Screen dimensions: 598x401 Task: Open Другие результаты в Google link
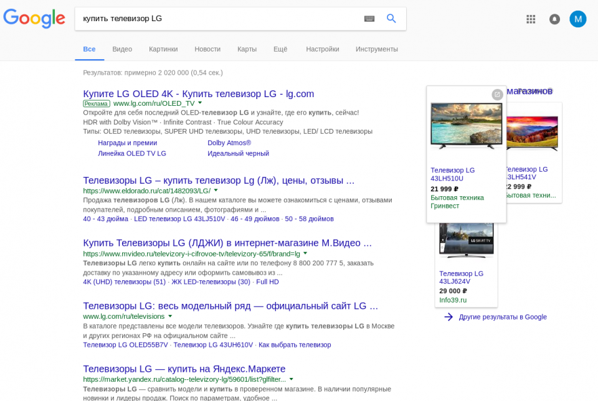tap(503, 317)
